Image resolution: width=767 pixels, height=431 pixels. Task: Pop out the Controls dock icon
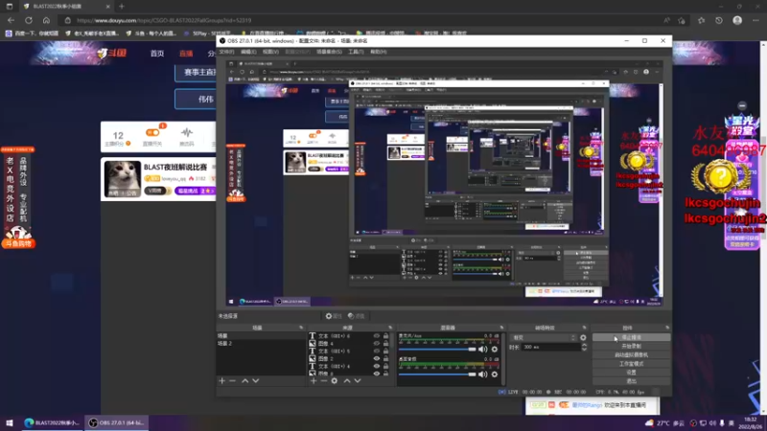[667, 328]
